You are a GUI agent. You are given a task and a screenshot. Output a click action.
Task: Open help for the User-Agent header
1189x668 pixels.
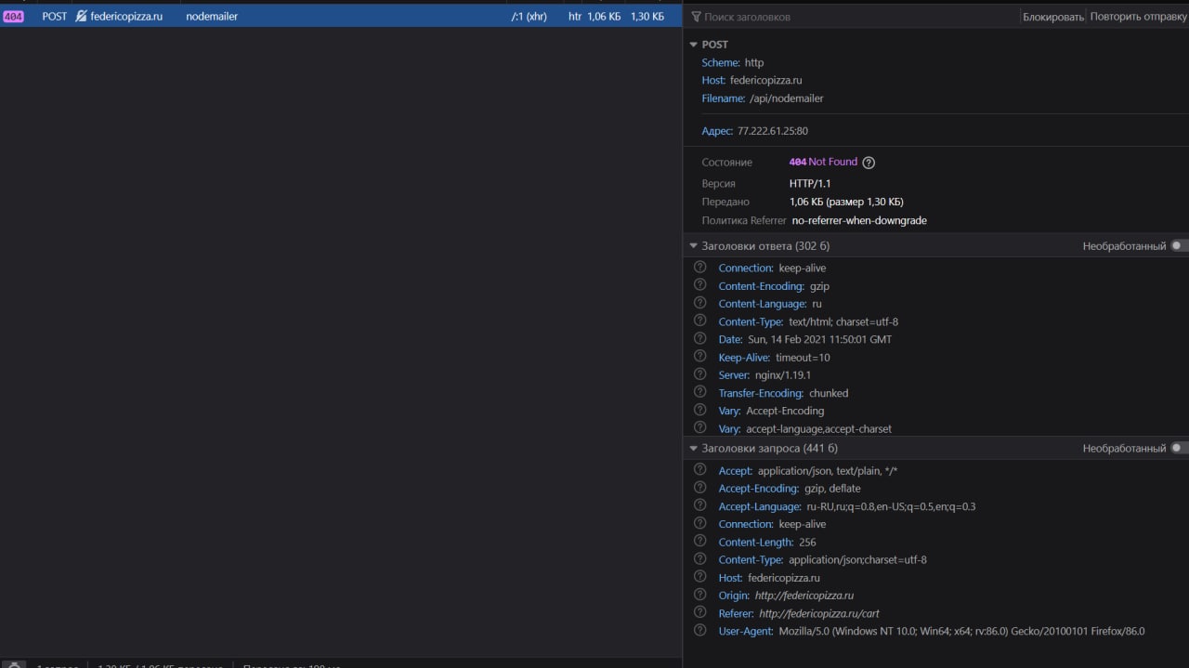click(x=700, y=630)
